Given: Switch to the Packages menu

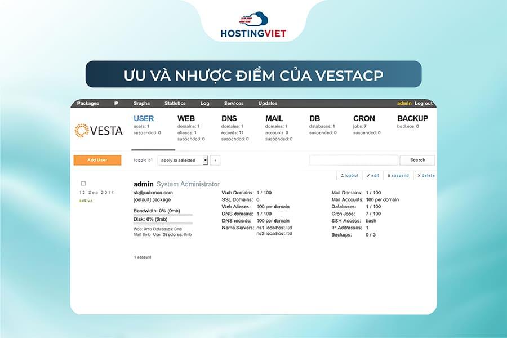Looking at the screenshot, I should coord(90,103).
